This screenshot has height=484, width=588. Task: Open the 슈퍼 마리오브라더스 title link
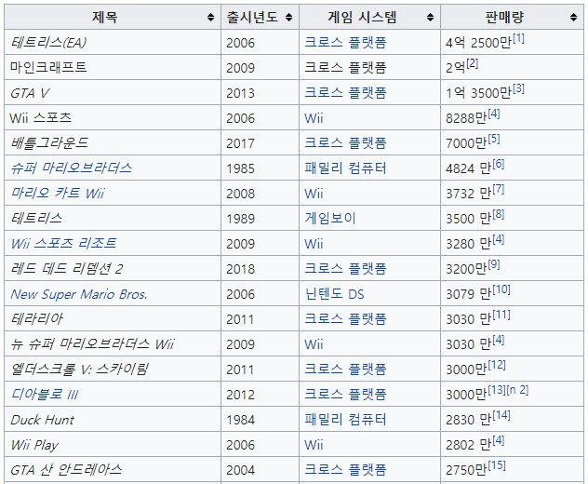pos(72,168)
